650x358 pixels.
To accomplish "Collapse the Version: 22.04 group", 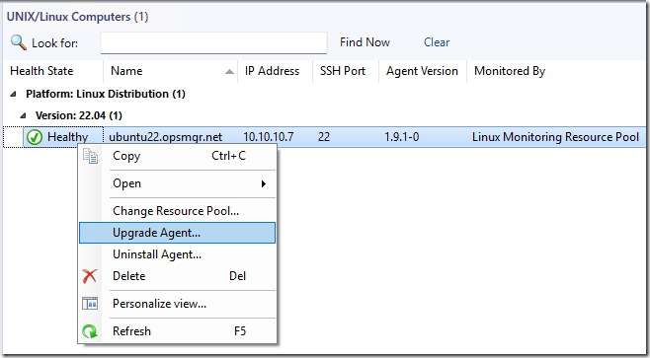I will tap(24, 115).
